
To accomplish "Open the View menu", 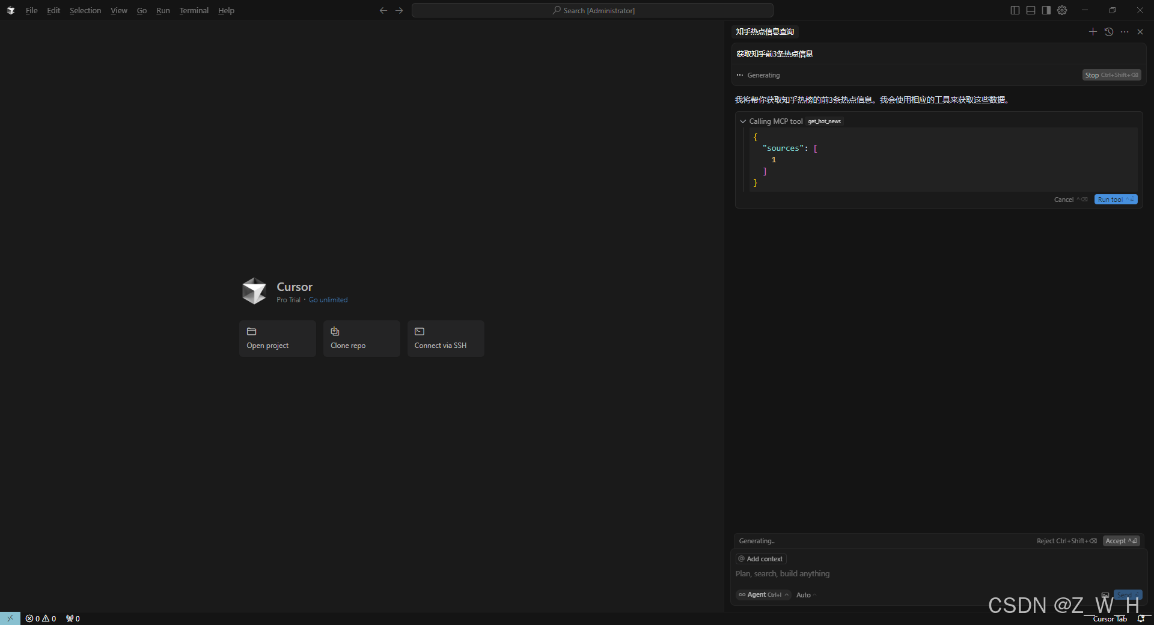I will coord(119,10).
